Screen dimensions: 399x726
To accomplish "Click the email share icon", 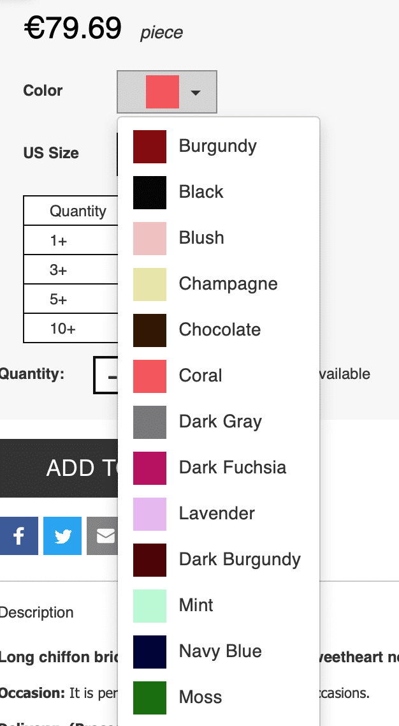I will pos(103,536).
